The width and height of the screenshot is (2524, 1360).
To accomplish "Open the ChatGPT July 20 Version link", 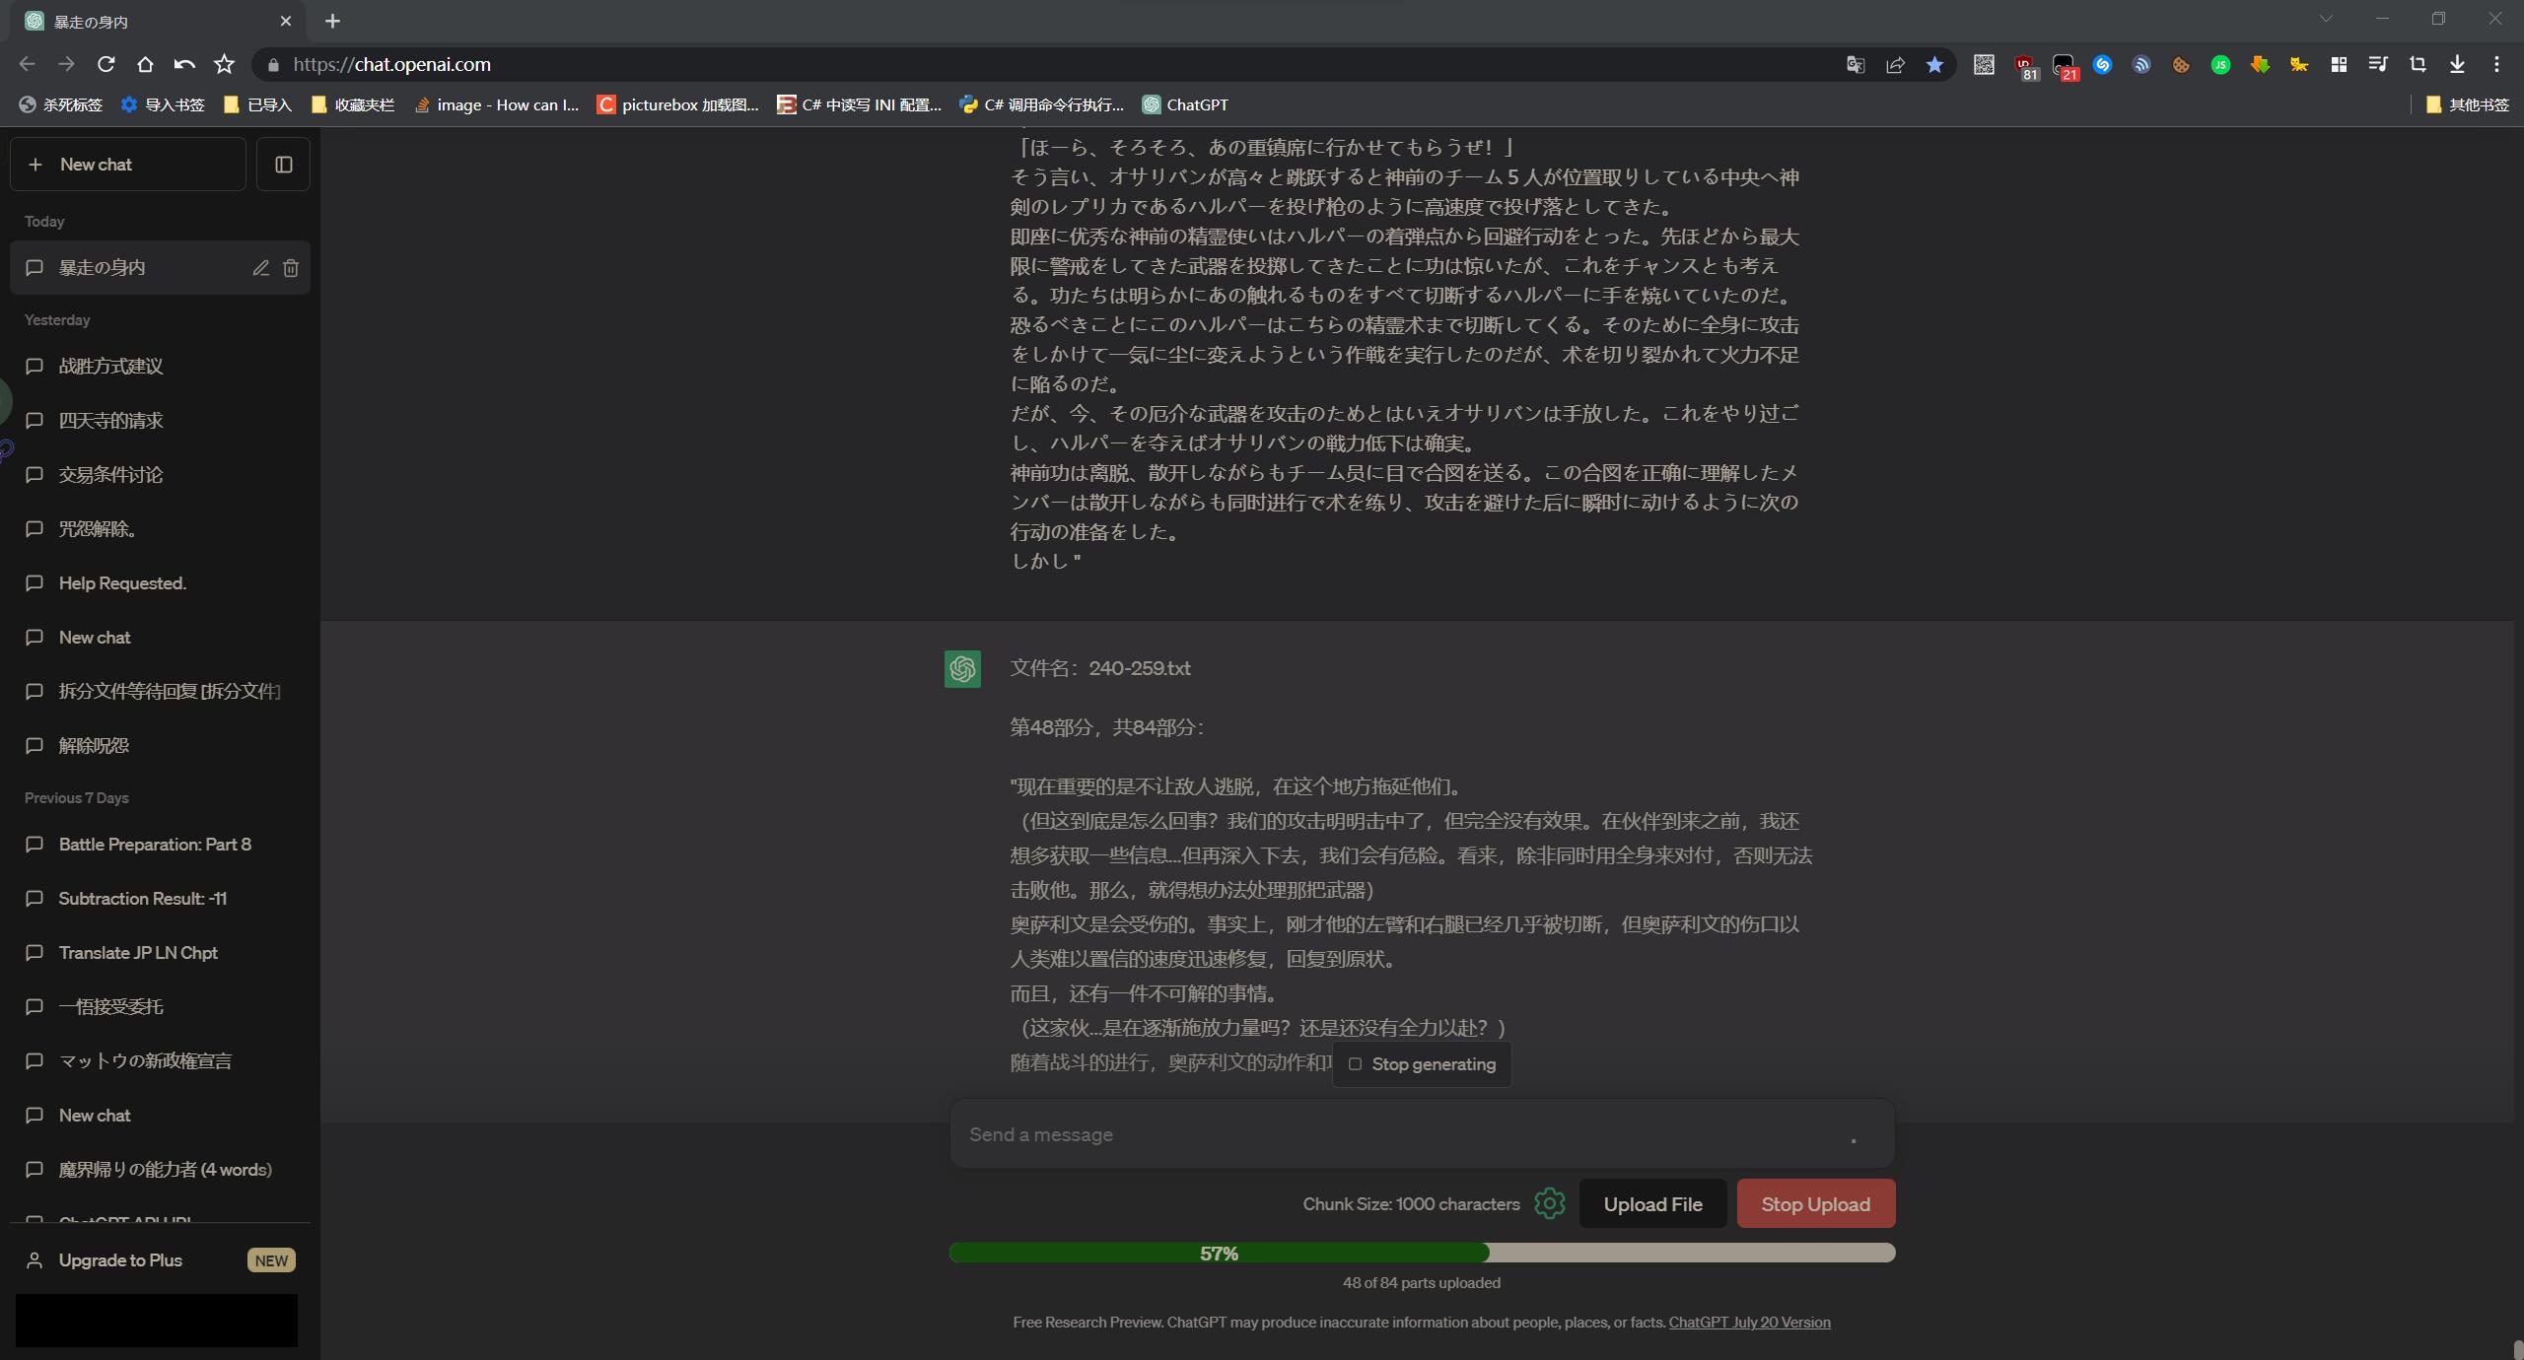I will click(1749, 1323).
